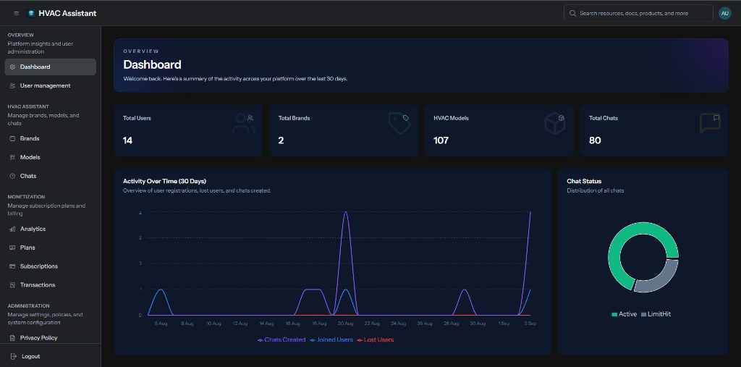Viewport: 741px width, 367px height.
Task: Click the 3 Sep axis label
Action: tap(530, 324)
